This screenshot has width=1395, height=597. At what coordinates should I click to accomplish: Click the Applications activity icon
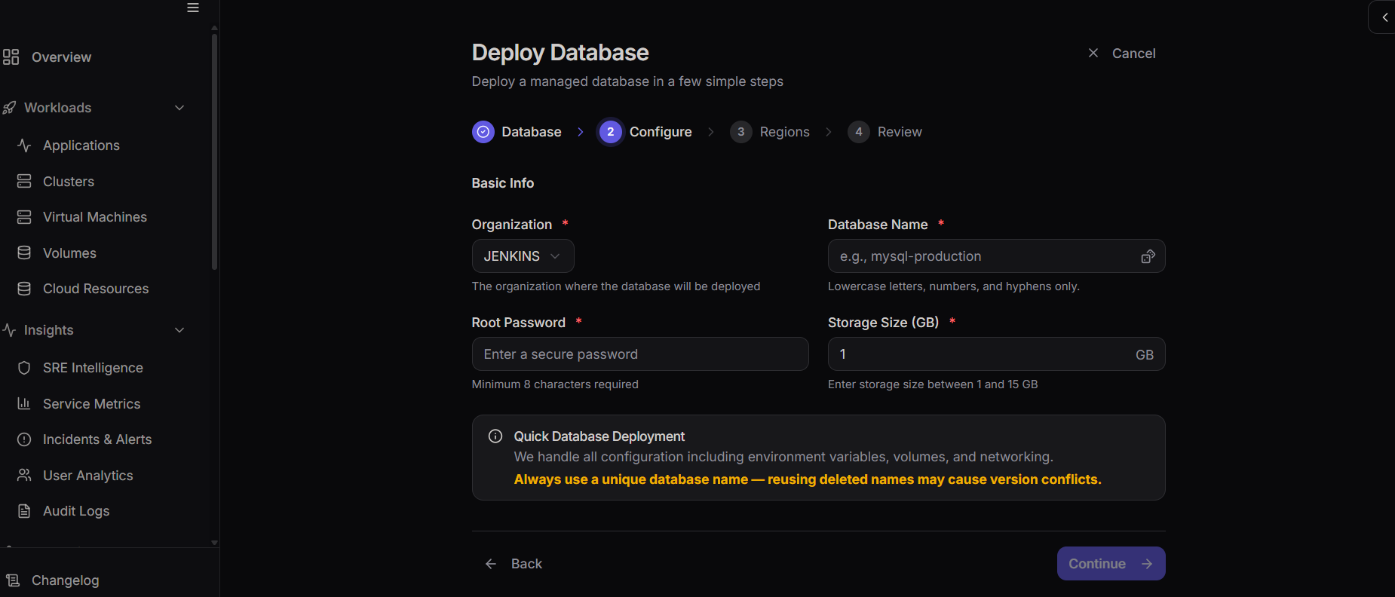point(24,145)
